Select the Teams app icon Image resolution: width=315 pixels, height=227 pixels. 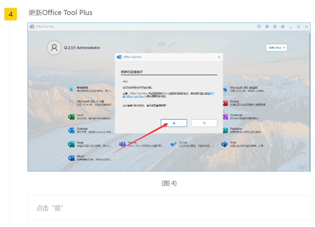tap(122, 144)
